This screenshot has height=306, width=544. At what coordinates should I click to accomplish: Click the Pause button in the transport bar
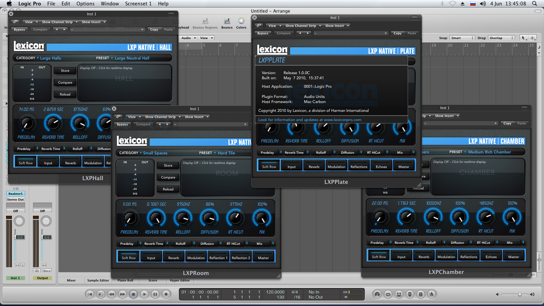pos(155,294)
